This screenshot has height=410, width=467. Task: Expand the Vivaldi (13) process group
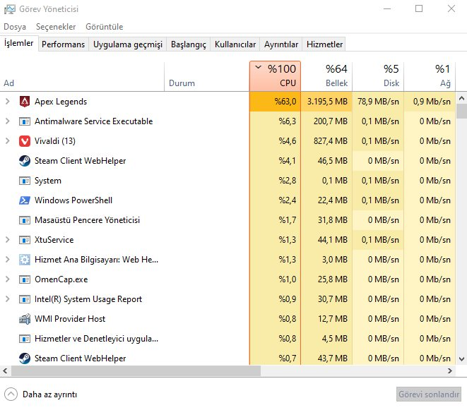[x=8, y=141]
